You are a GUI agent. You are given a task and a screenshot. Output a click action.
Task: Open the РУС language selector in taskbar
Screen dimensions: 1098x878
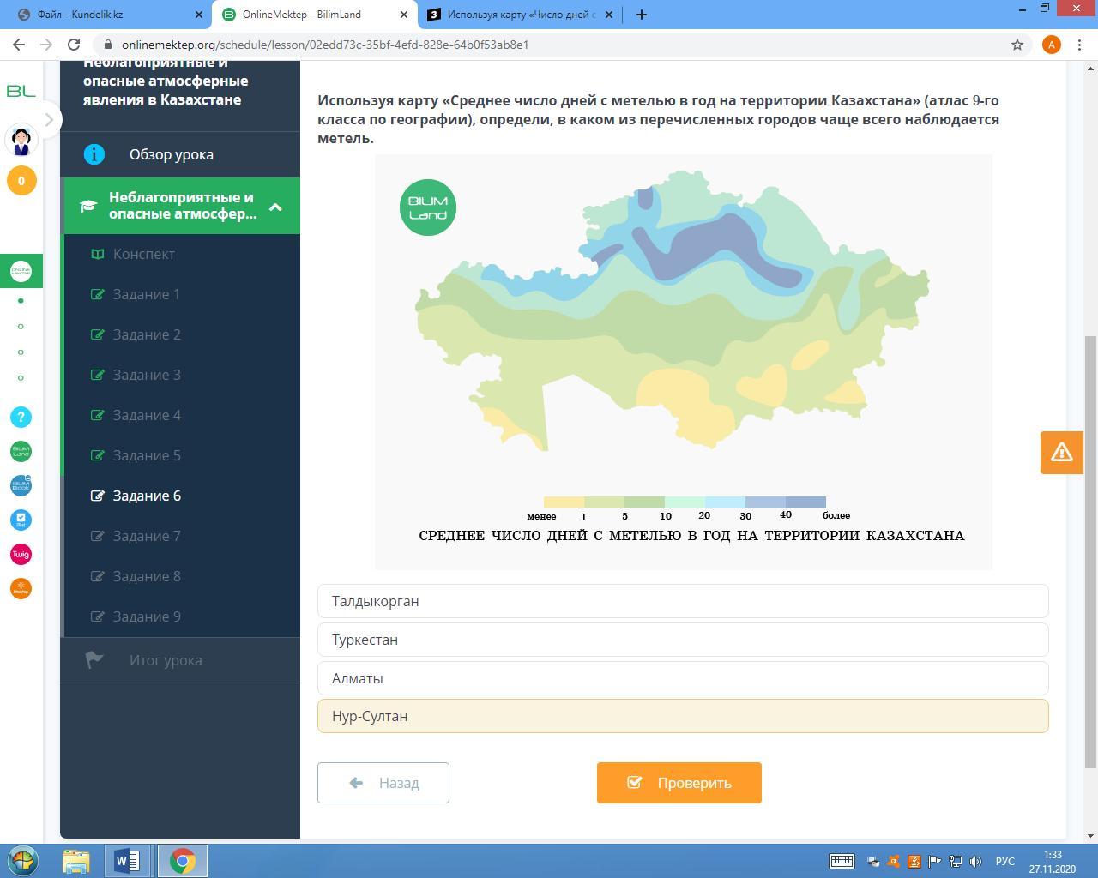click(1004, 861)
